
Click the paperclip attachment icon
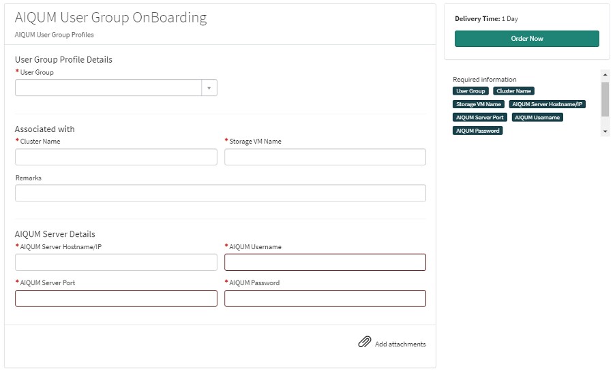click(365, 342)
